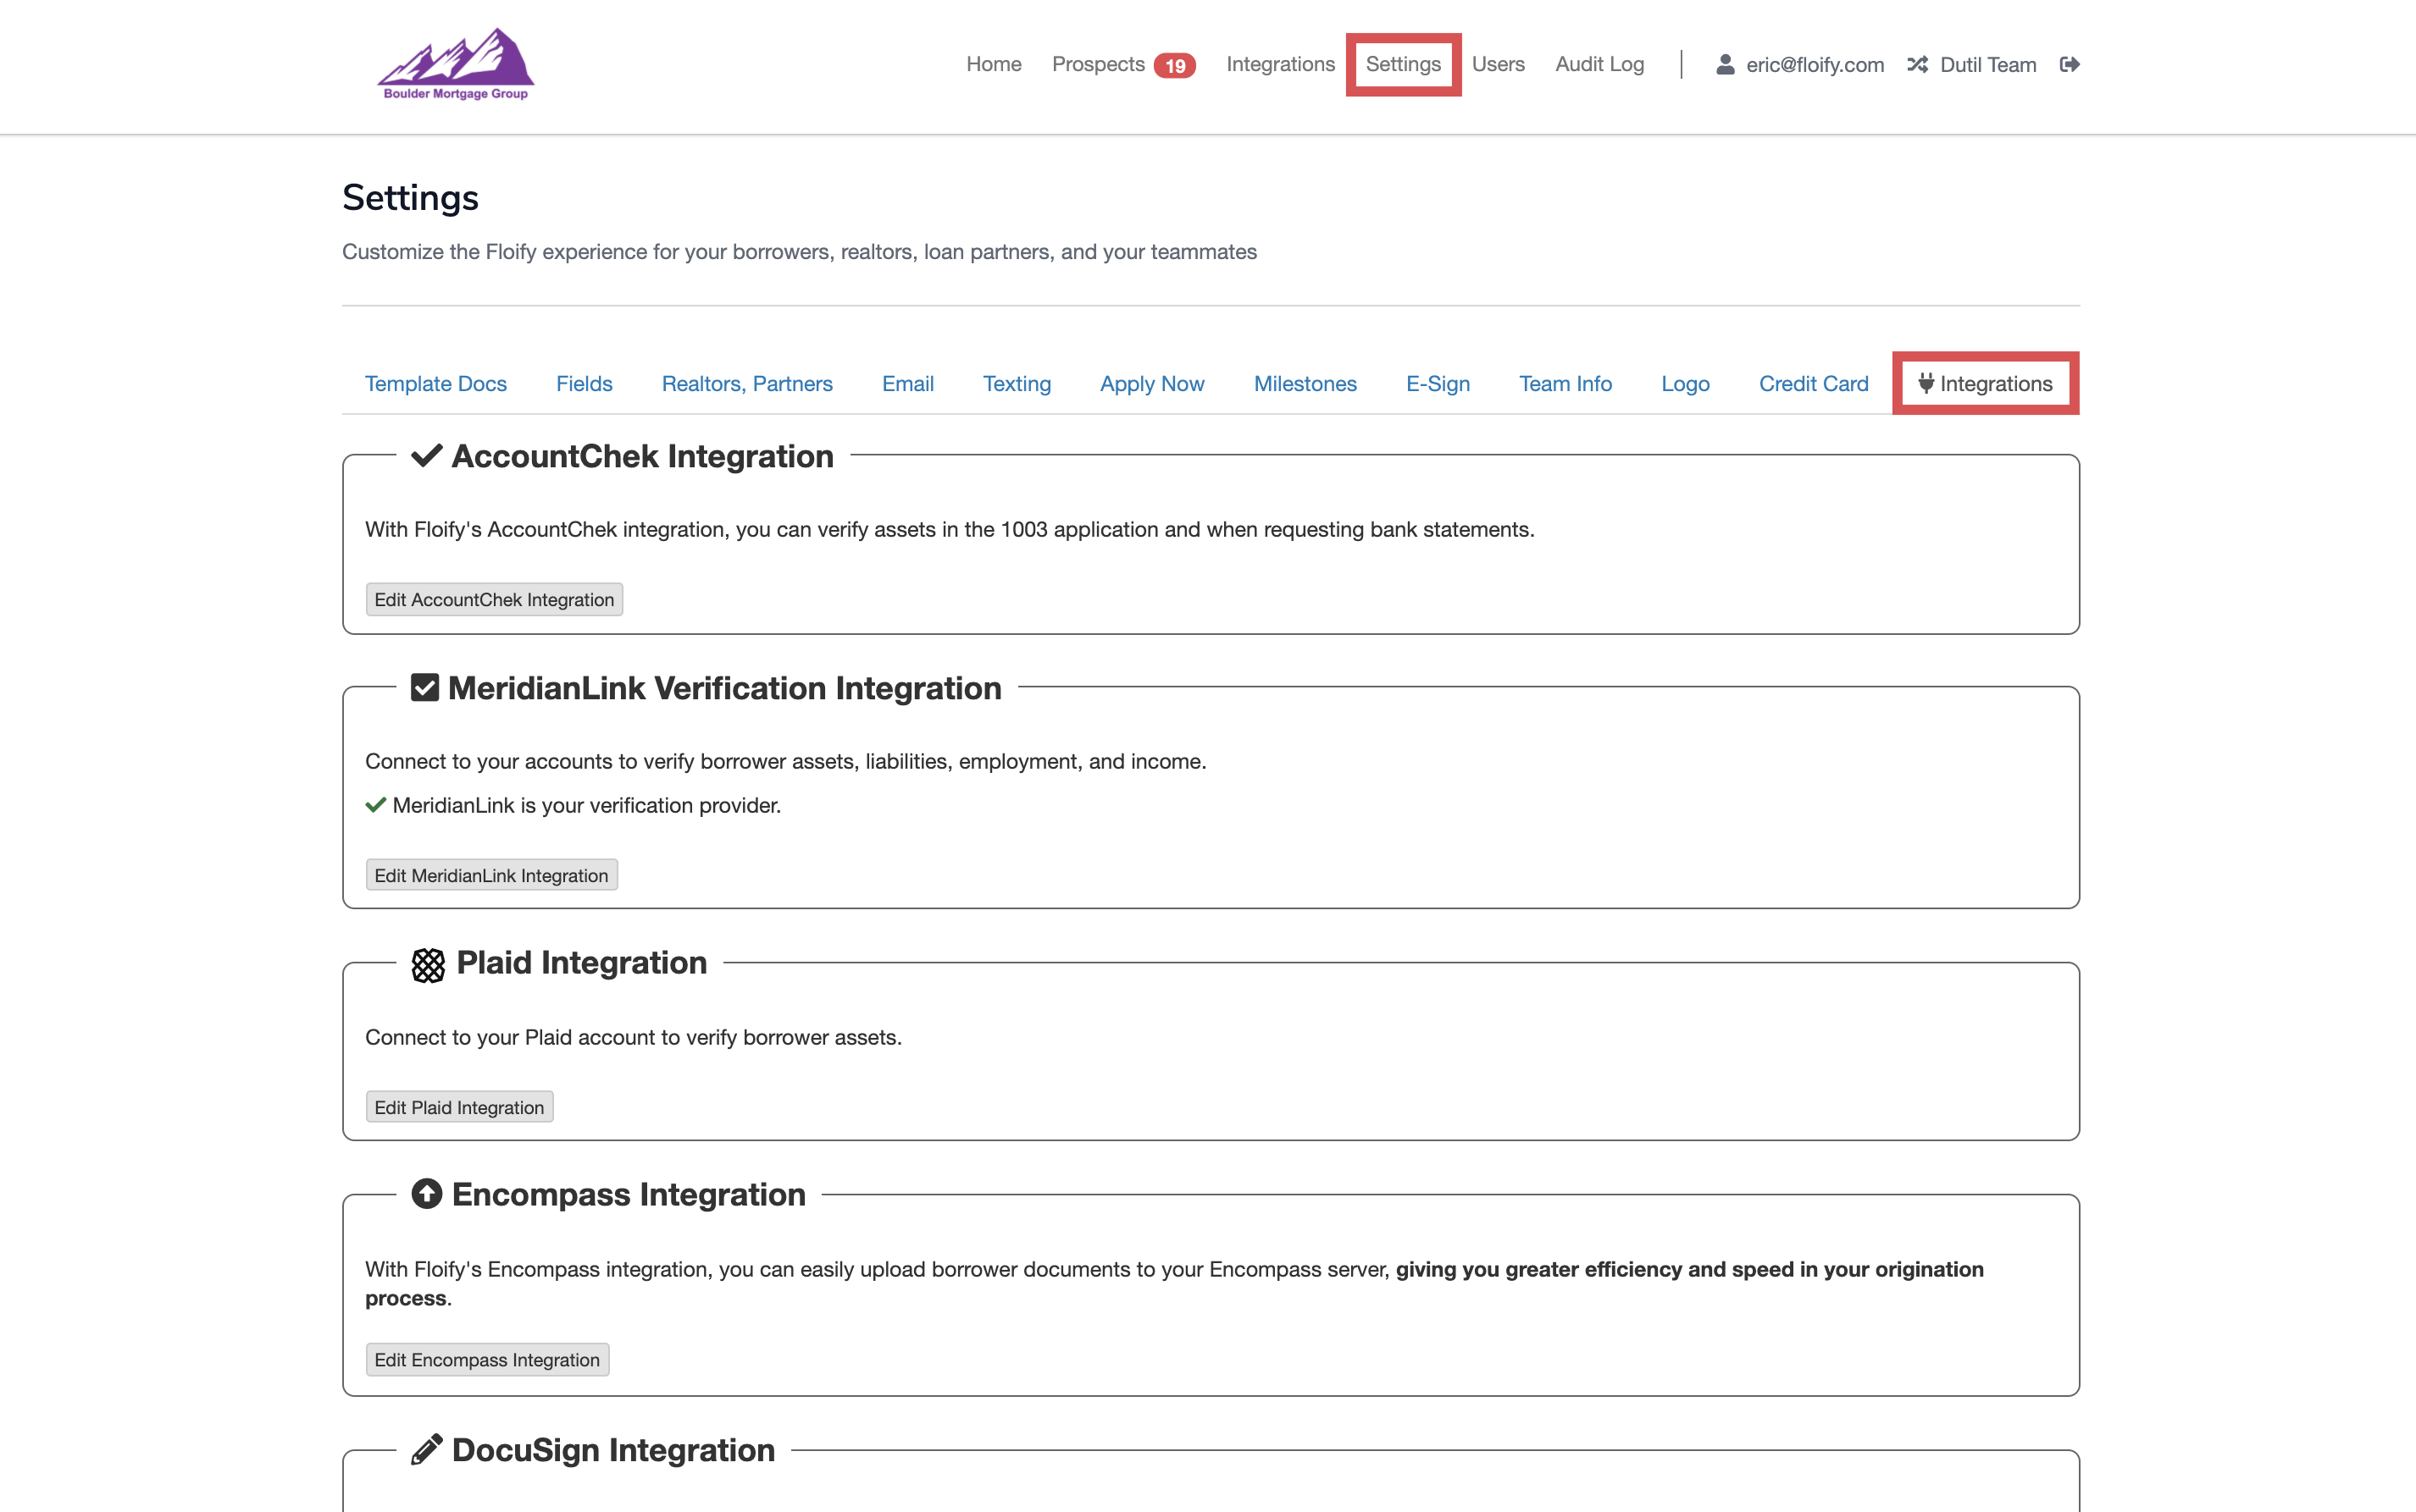The width and height of the screenshot is (2416, 1512).
Task: Click the logout arrow icon
Action: point(2070,64)
